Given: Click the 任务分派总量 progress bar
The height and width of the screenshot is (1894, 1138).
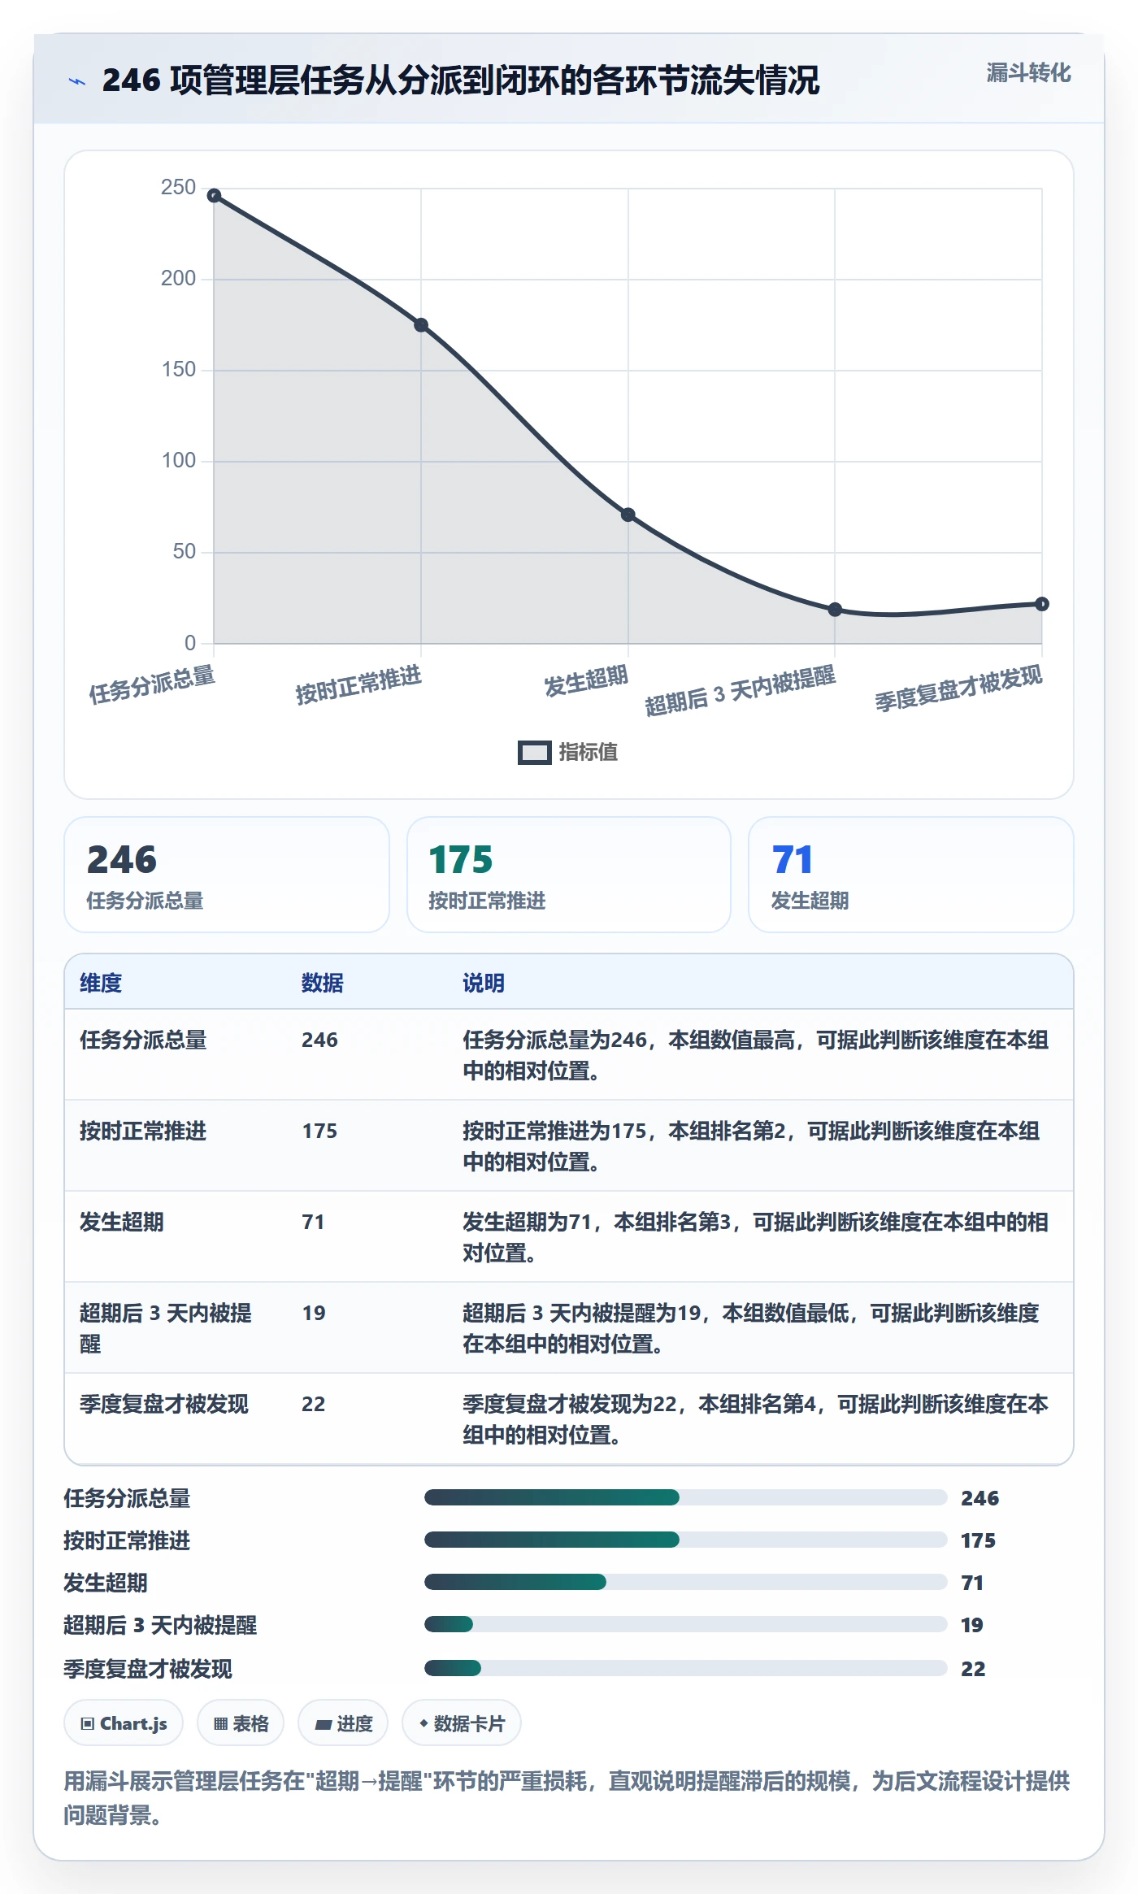Looking at the screenshot, I should tap(686, 1497).
